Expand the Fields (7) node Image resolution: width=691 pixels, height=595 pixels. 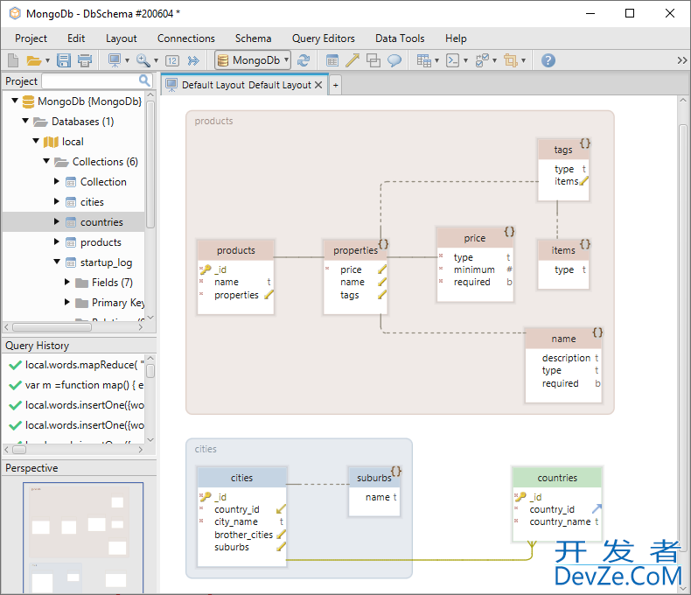(67, 282)
